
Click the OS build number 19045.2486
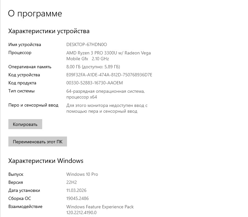coord(77,198)
